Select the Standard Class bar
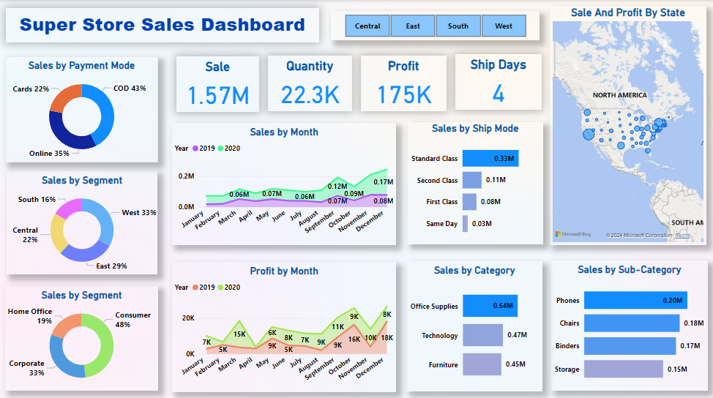Viewport: 713px width, 398px height. pos(490,159)
